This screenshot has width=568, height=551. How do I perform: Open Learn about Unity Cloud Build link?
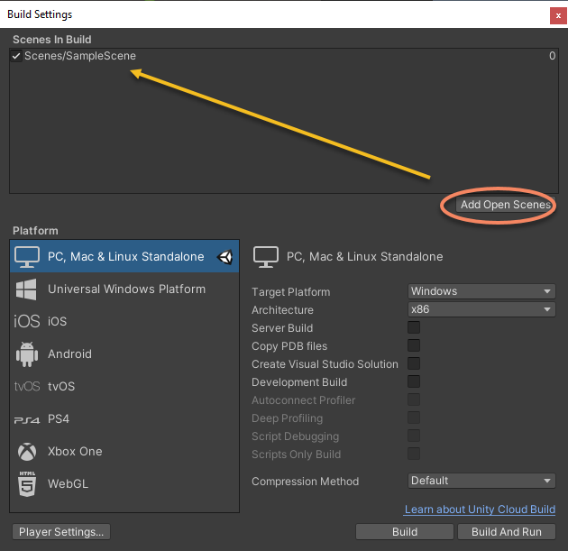480,510
